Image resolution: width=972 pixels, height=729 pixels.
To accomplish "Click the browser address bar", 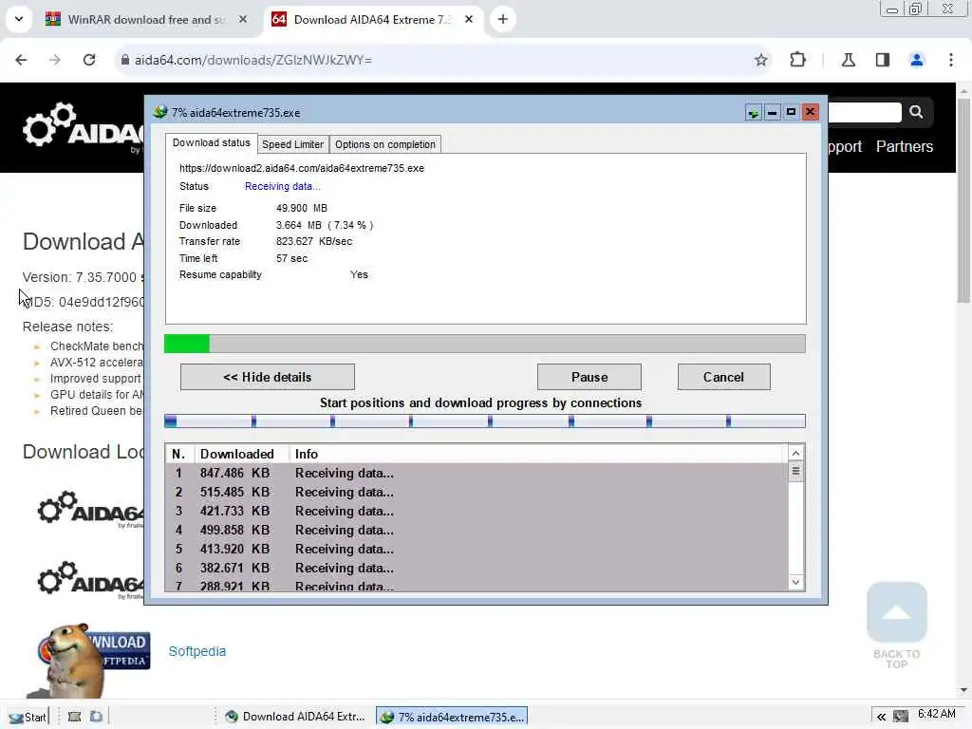I will pos(434,60).
